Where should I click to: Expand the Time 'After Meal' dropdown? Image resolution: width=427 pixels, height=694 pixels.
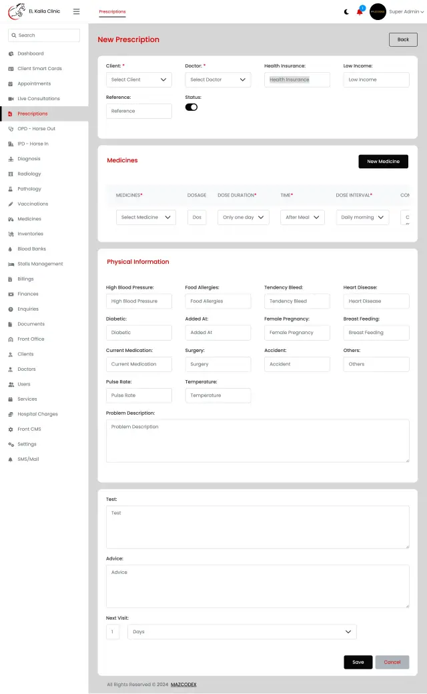click(302, 217)
